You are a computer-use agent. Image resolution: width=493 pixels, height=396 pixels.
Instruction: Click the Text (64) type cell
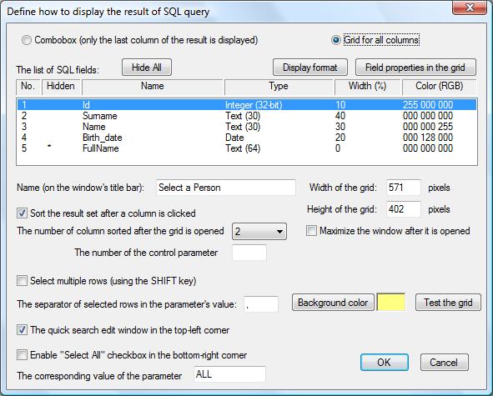pos(243,148)
